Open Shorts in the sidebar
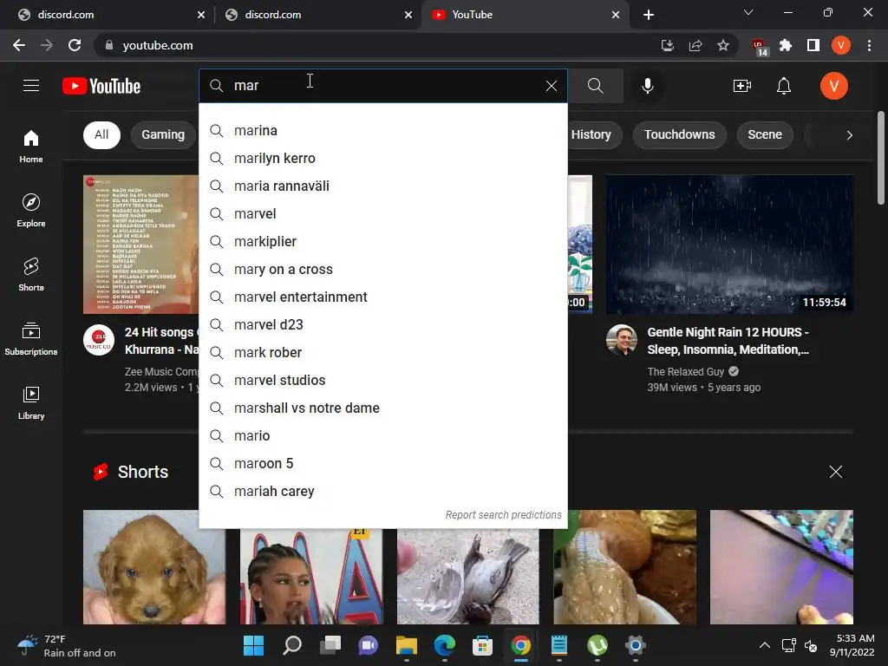The height and width of the screenshot is (666, 888). point(31,275)
